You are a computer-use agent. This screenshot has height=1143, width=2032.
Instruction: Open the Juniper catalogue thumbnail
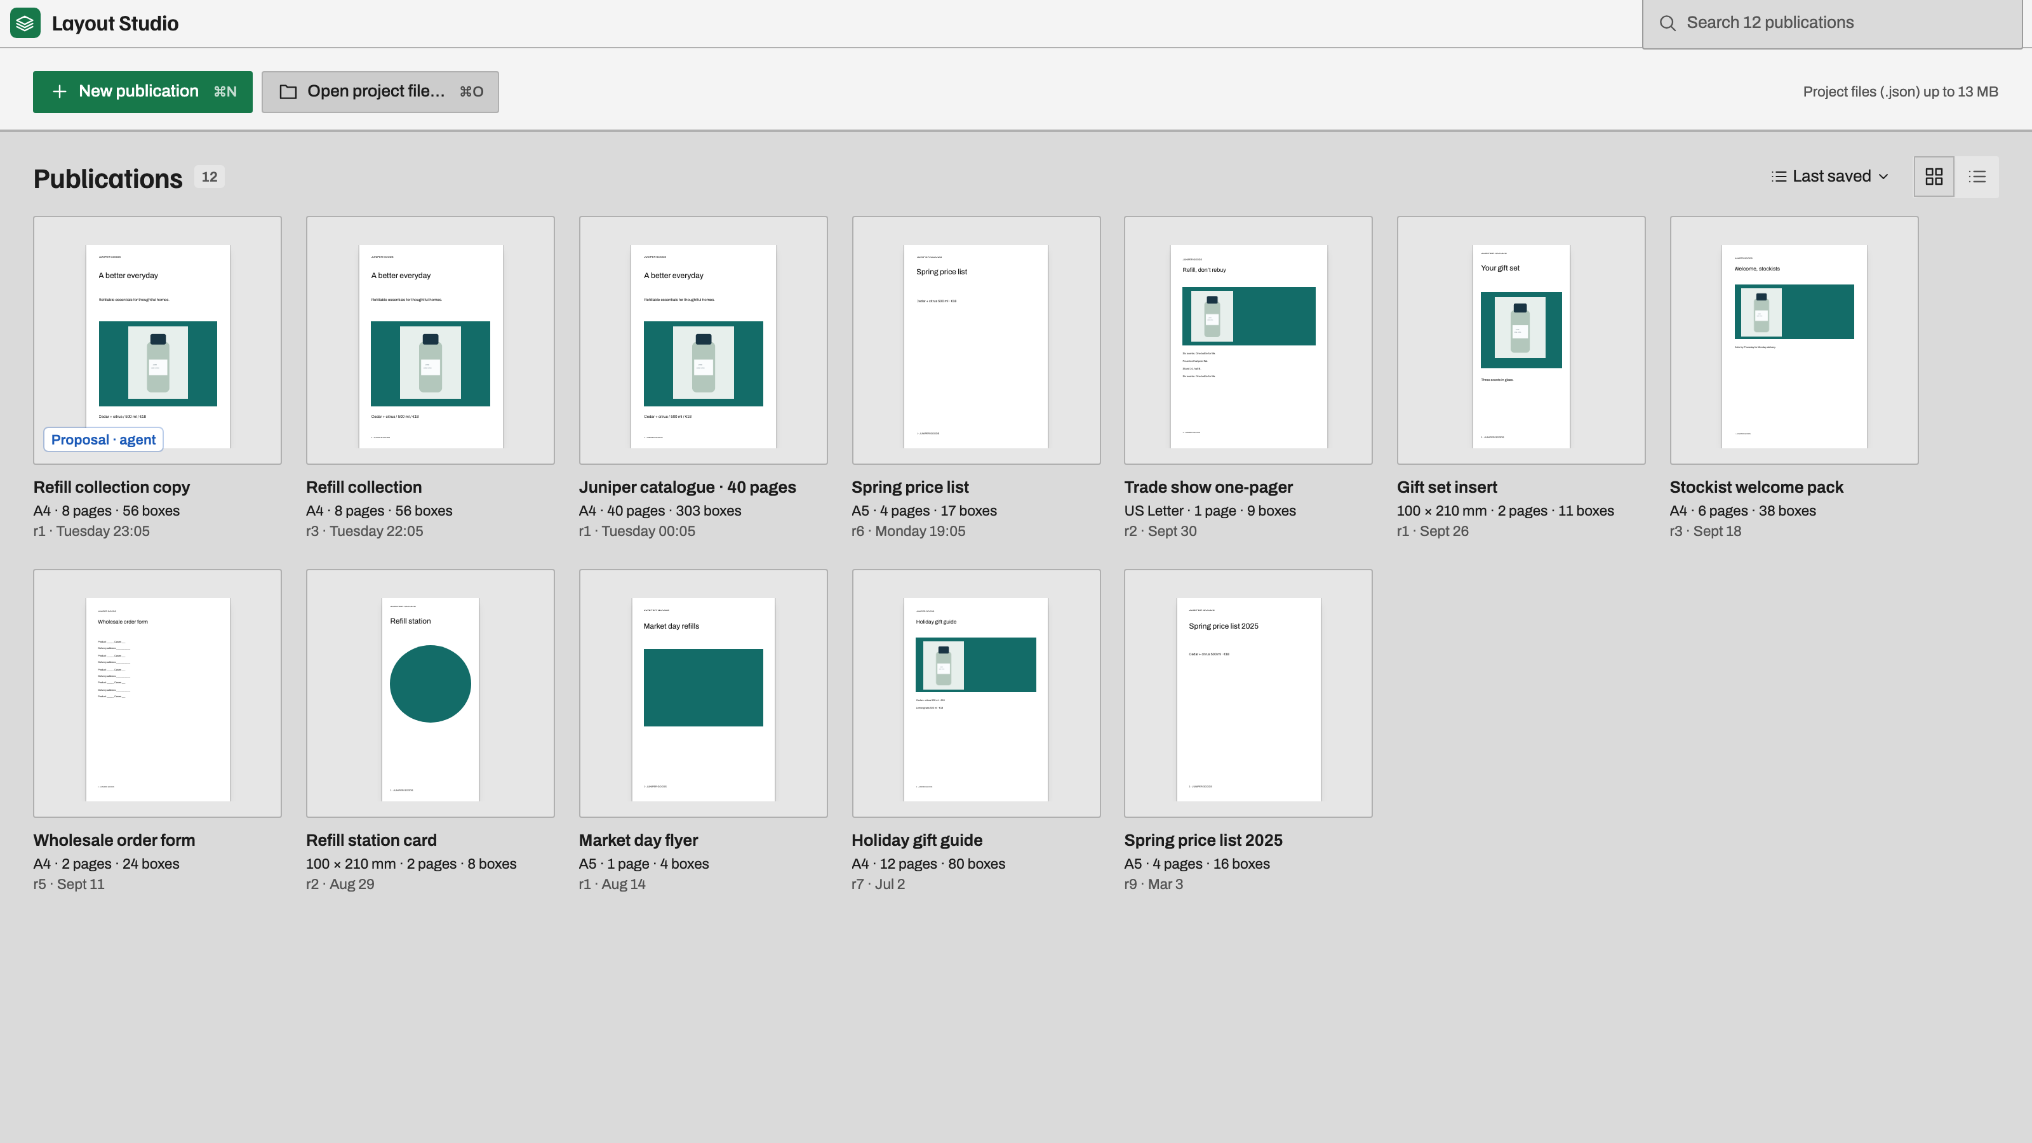pos(704,340)
